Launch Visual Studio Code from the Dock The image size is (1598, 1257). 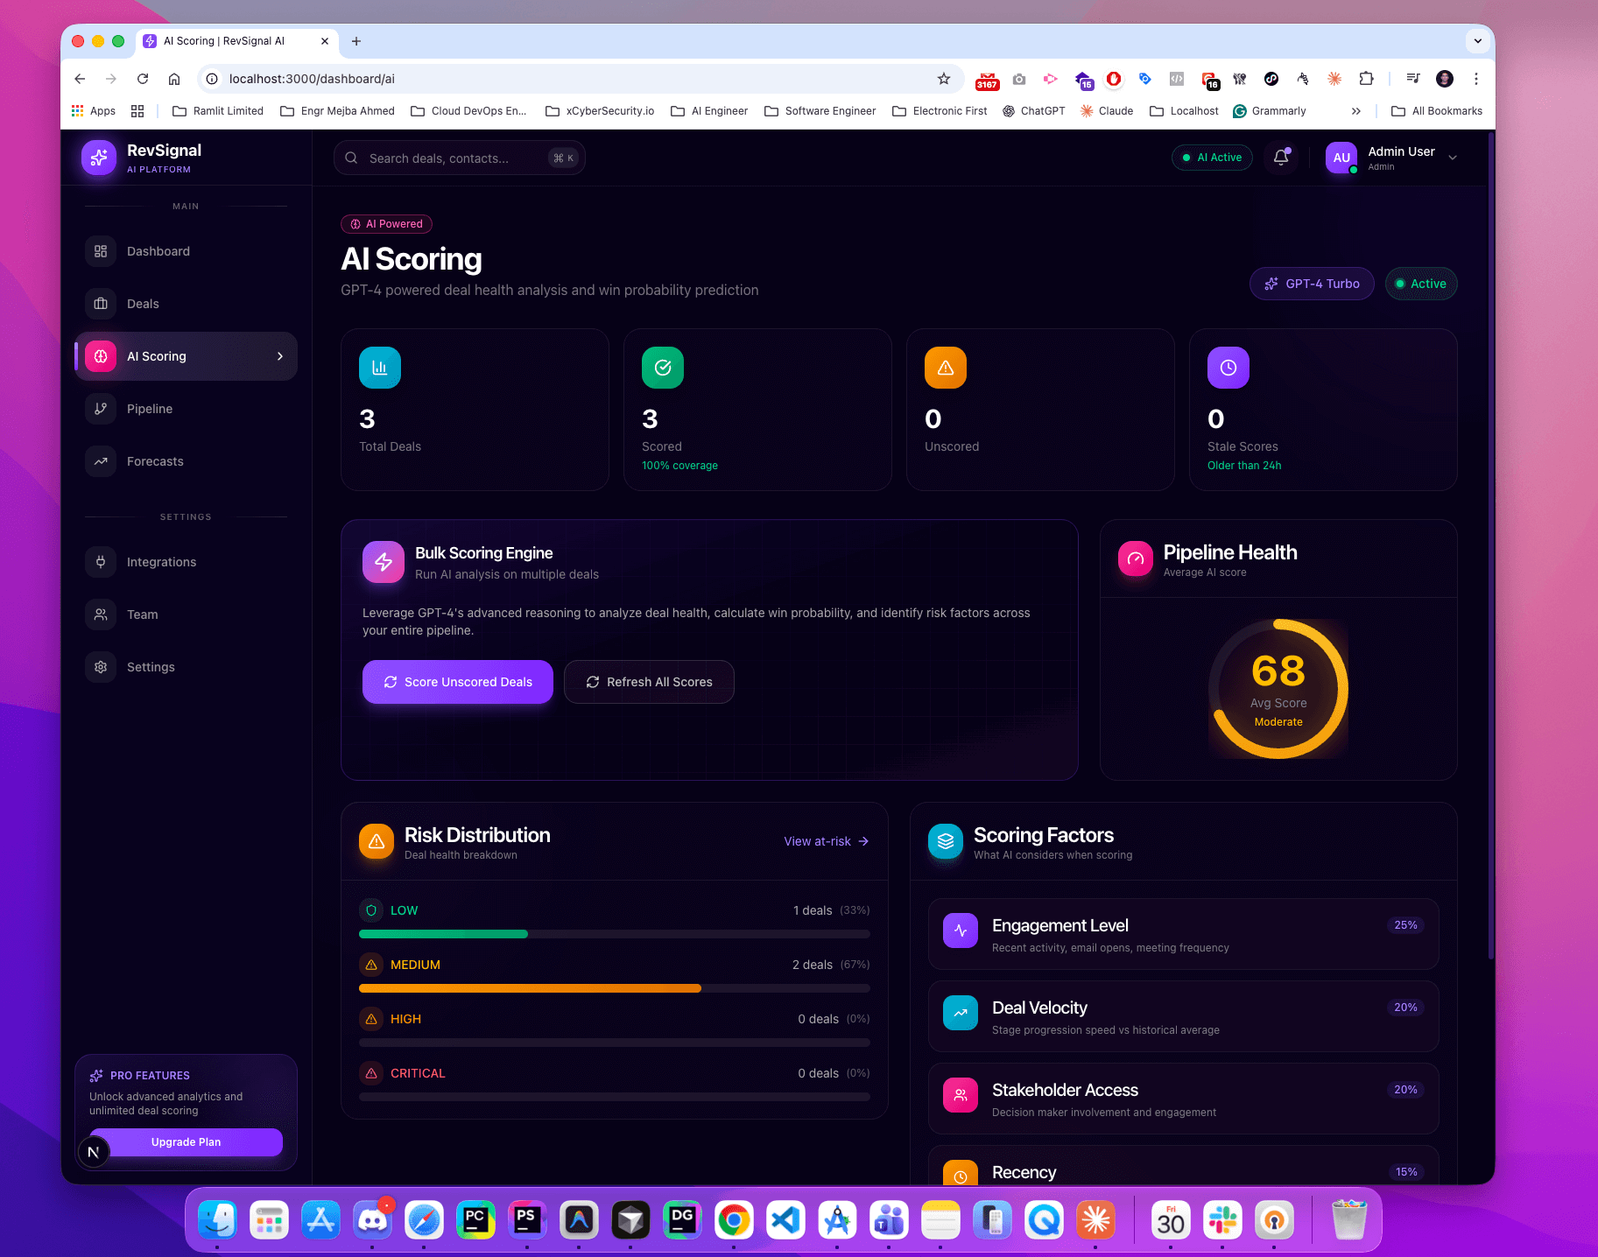[785, 1218]
